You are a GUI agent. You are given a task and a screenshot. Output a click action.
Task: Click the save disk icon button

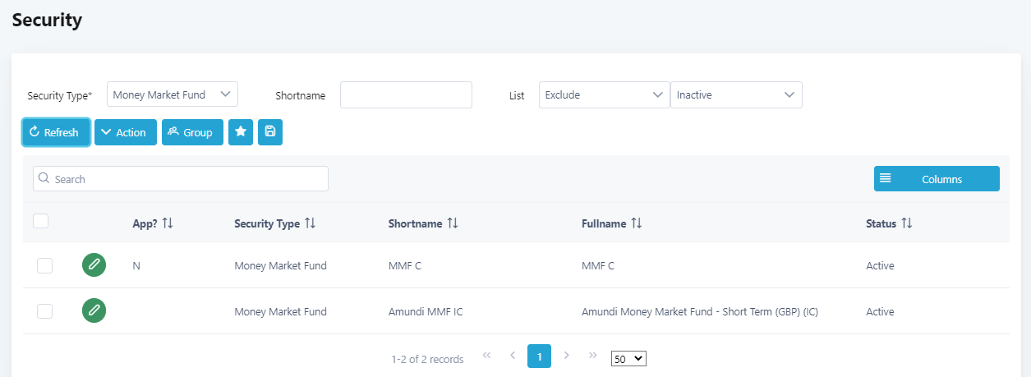[x=270, y=132]
